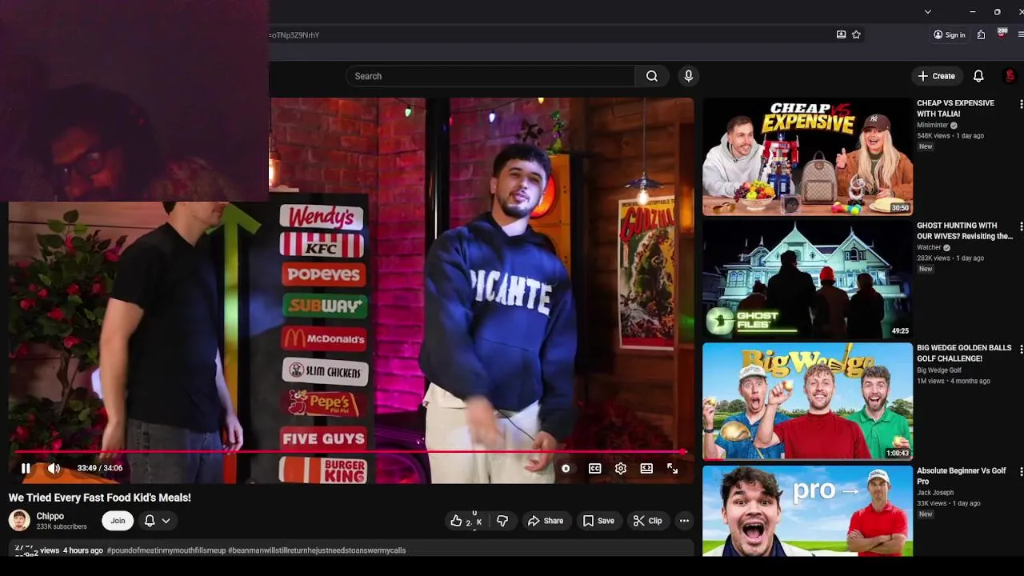Open the ad blocker extension showing 200
The width and height of the screenshot is (1024, 576).
tap(1002, 34)
